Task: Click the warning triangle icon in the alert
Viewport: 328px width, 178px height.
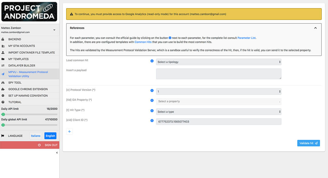Action: click(x=71, y=14)
